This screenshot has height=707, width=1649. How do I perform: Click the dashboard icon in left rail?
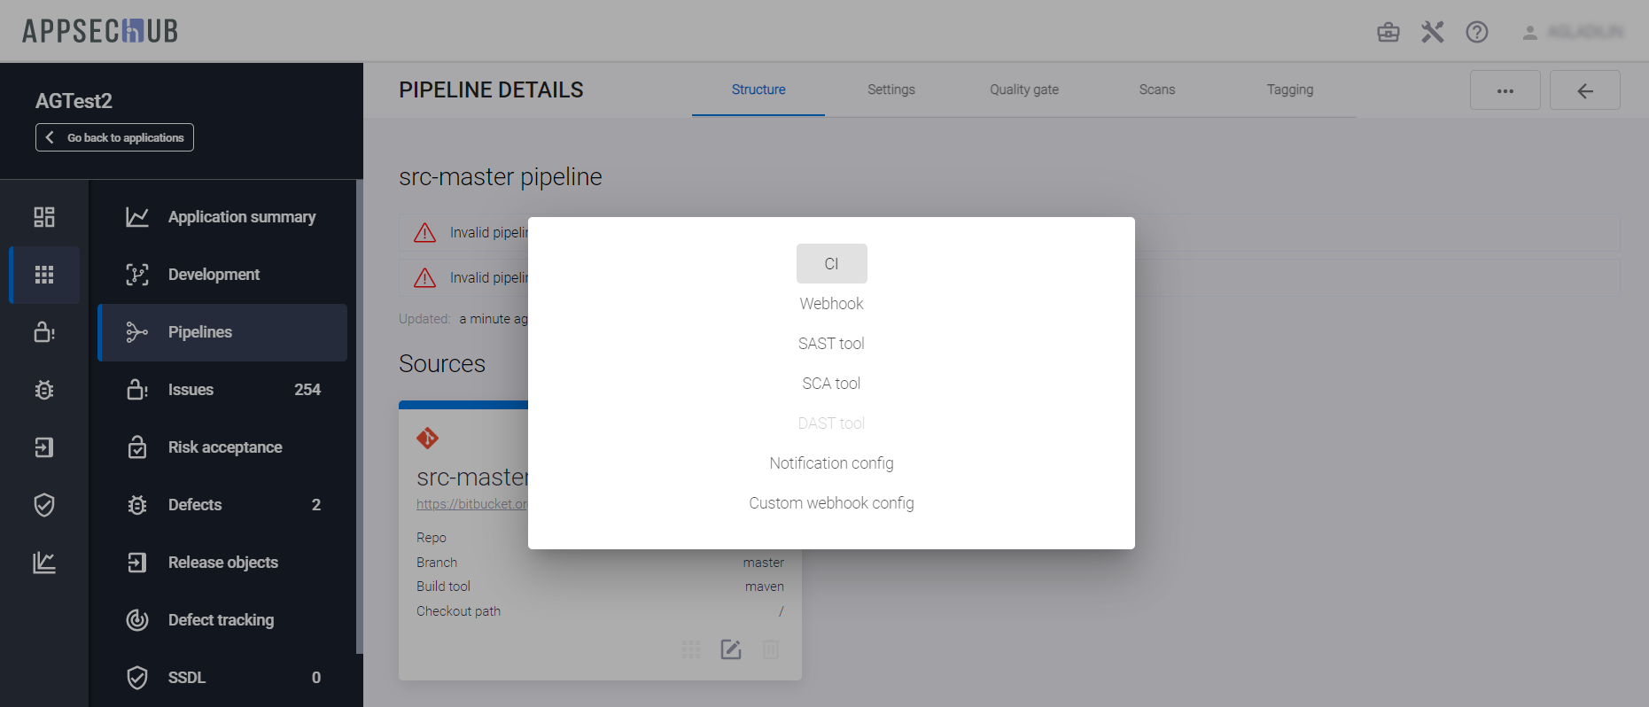pyautogui.click(x=44, y=217)
